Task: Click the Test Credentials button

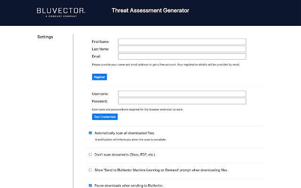Action: click(x=105, y=117)
